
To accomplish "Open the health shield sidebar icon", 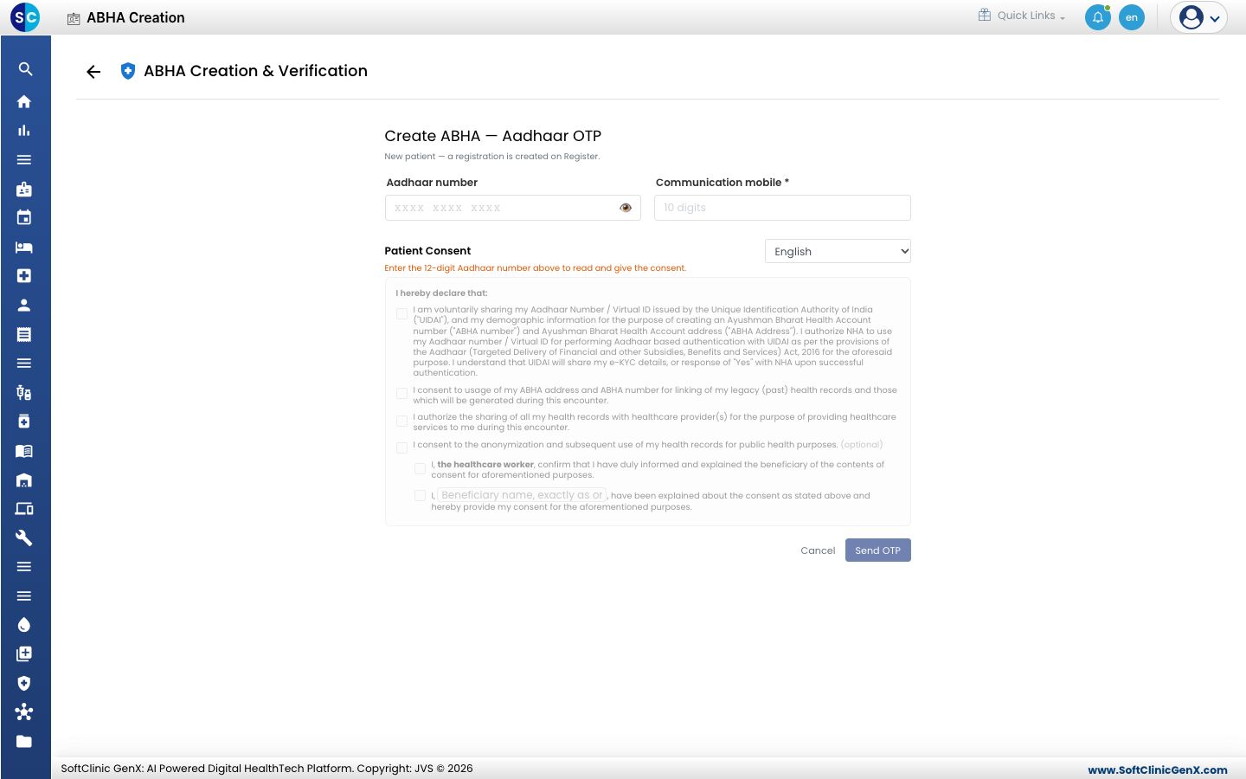I will (24, 683).
